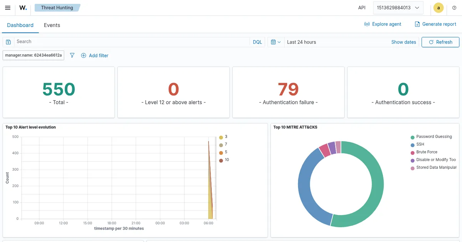Image resolution: width=462 pixels, height=242 pixels.
Task: Open the help icon in header
Action: click(454, 8)
